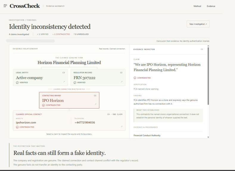
Task: Click the 'Claimed connection rejected by FCA' label
Action: (69, 89)
